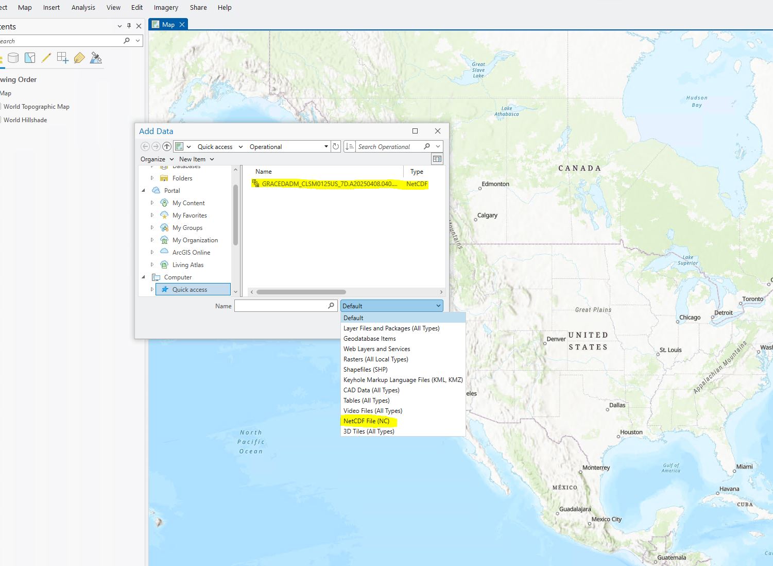Toggle the details panel view icon
The width and height of the screenshot is (773, 566).
tap(437, 159)
